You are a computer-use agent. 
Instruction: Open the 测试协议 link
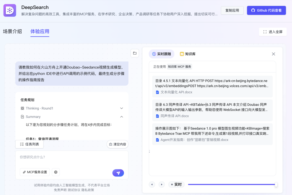(74, 190)
